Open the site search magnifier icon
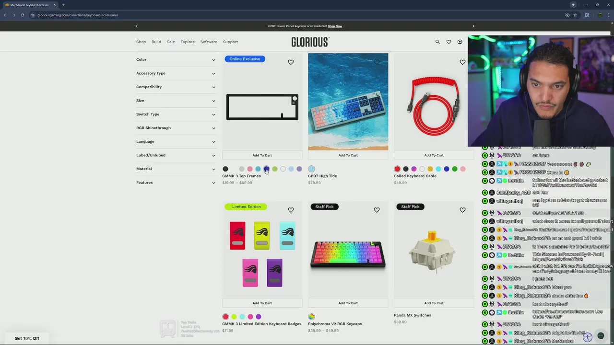This screenshot has height=345, width=614. [x=437, y=42]
